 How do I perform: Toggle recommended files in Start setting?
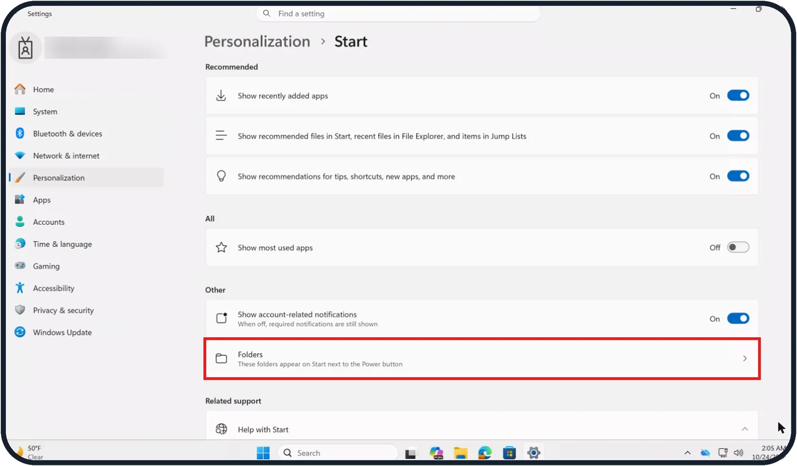tap(738, 136)
